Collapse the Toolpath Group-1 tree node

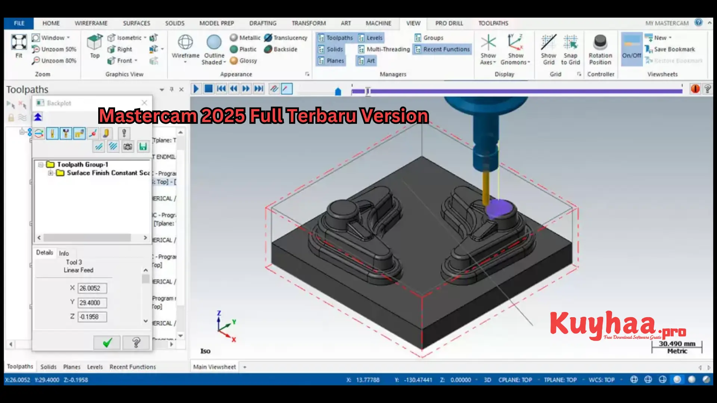tap(41, 165)
